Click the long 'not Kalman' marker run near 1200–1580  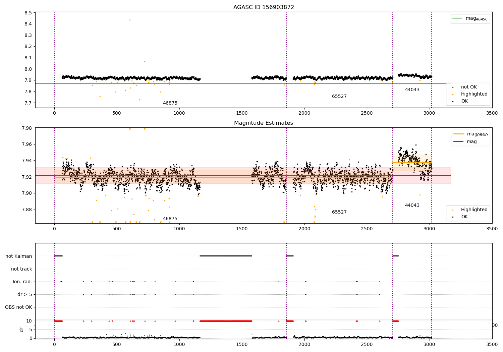[226, 256]
